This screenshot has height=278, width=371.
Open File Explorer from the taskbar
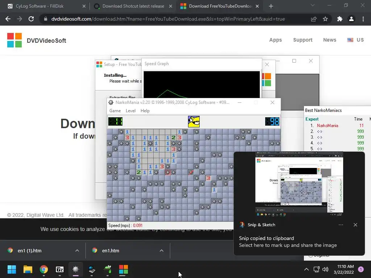28,269
